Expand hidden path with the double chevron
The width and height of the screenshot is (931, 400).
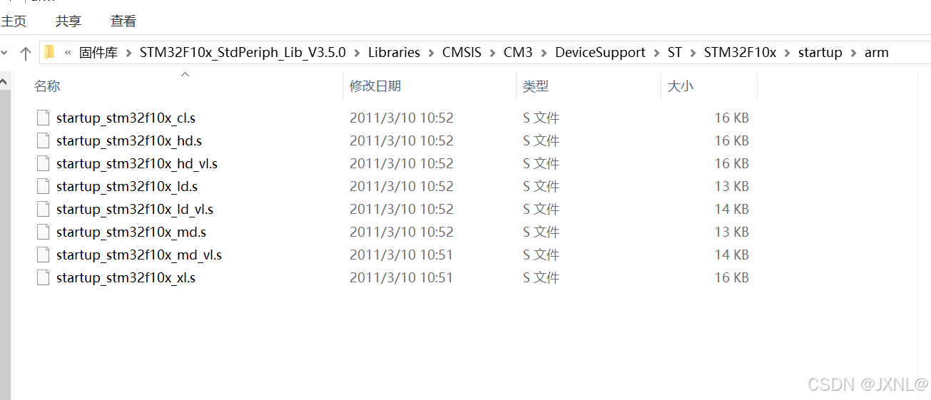[68, 53]
